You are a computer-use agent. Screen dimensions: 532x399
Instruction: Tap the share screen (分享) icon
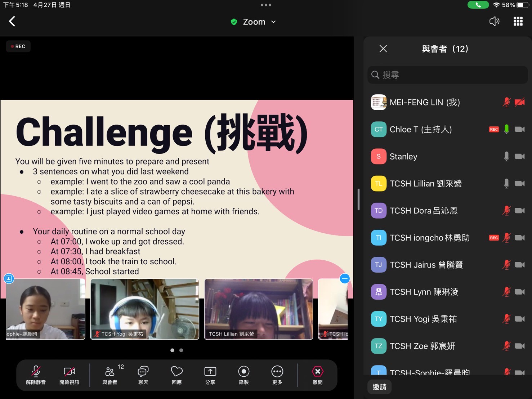pyautogui.click(x=210, y=375)
